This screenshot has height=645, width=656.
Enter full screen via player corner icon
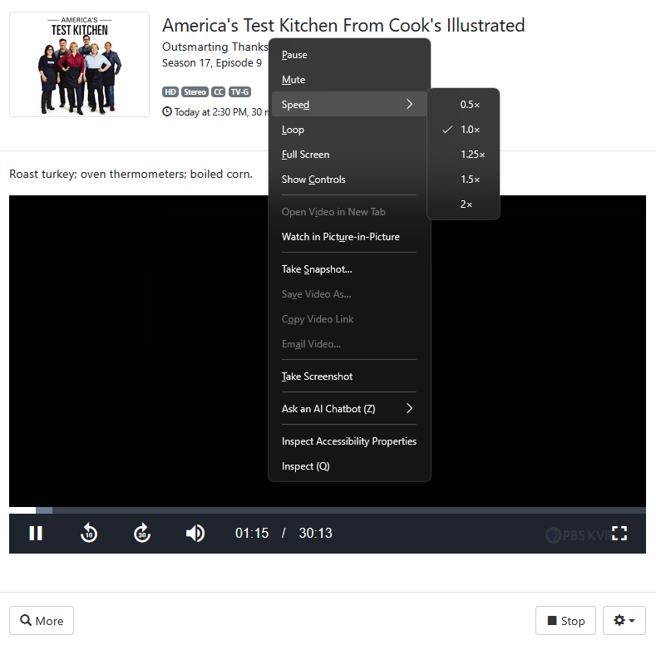coord(619,534)
